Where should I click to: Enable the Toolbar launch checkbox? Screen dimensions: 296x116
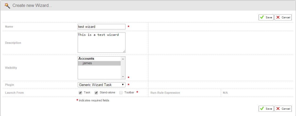tap(121, 93)
